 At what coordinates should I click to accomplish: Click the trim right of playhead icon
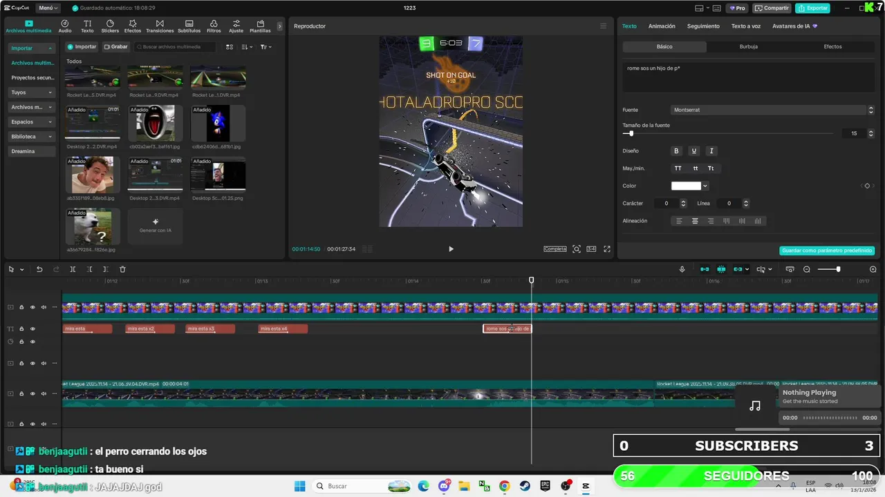[106, 269]
